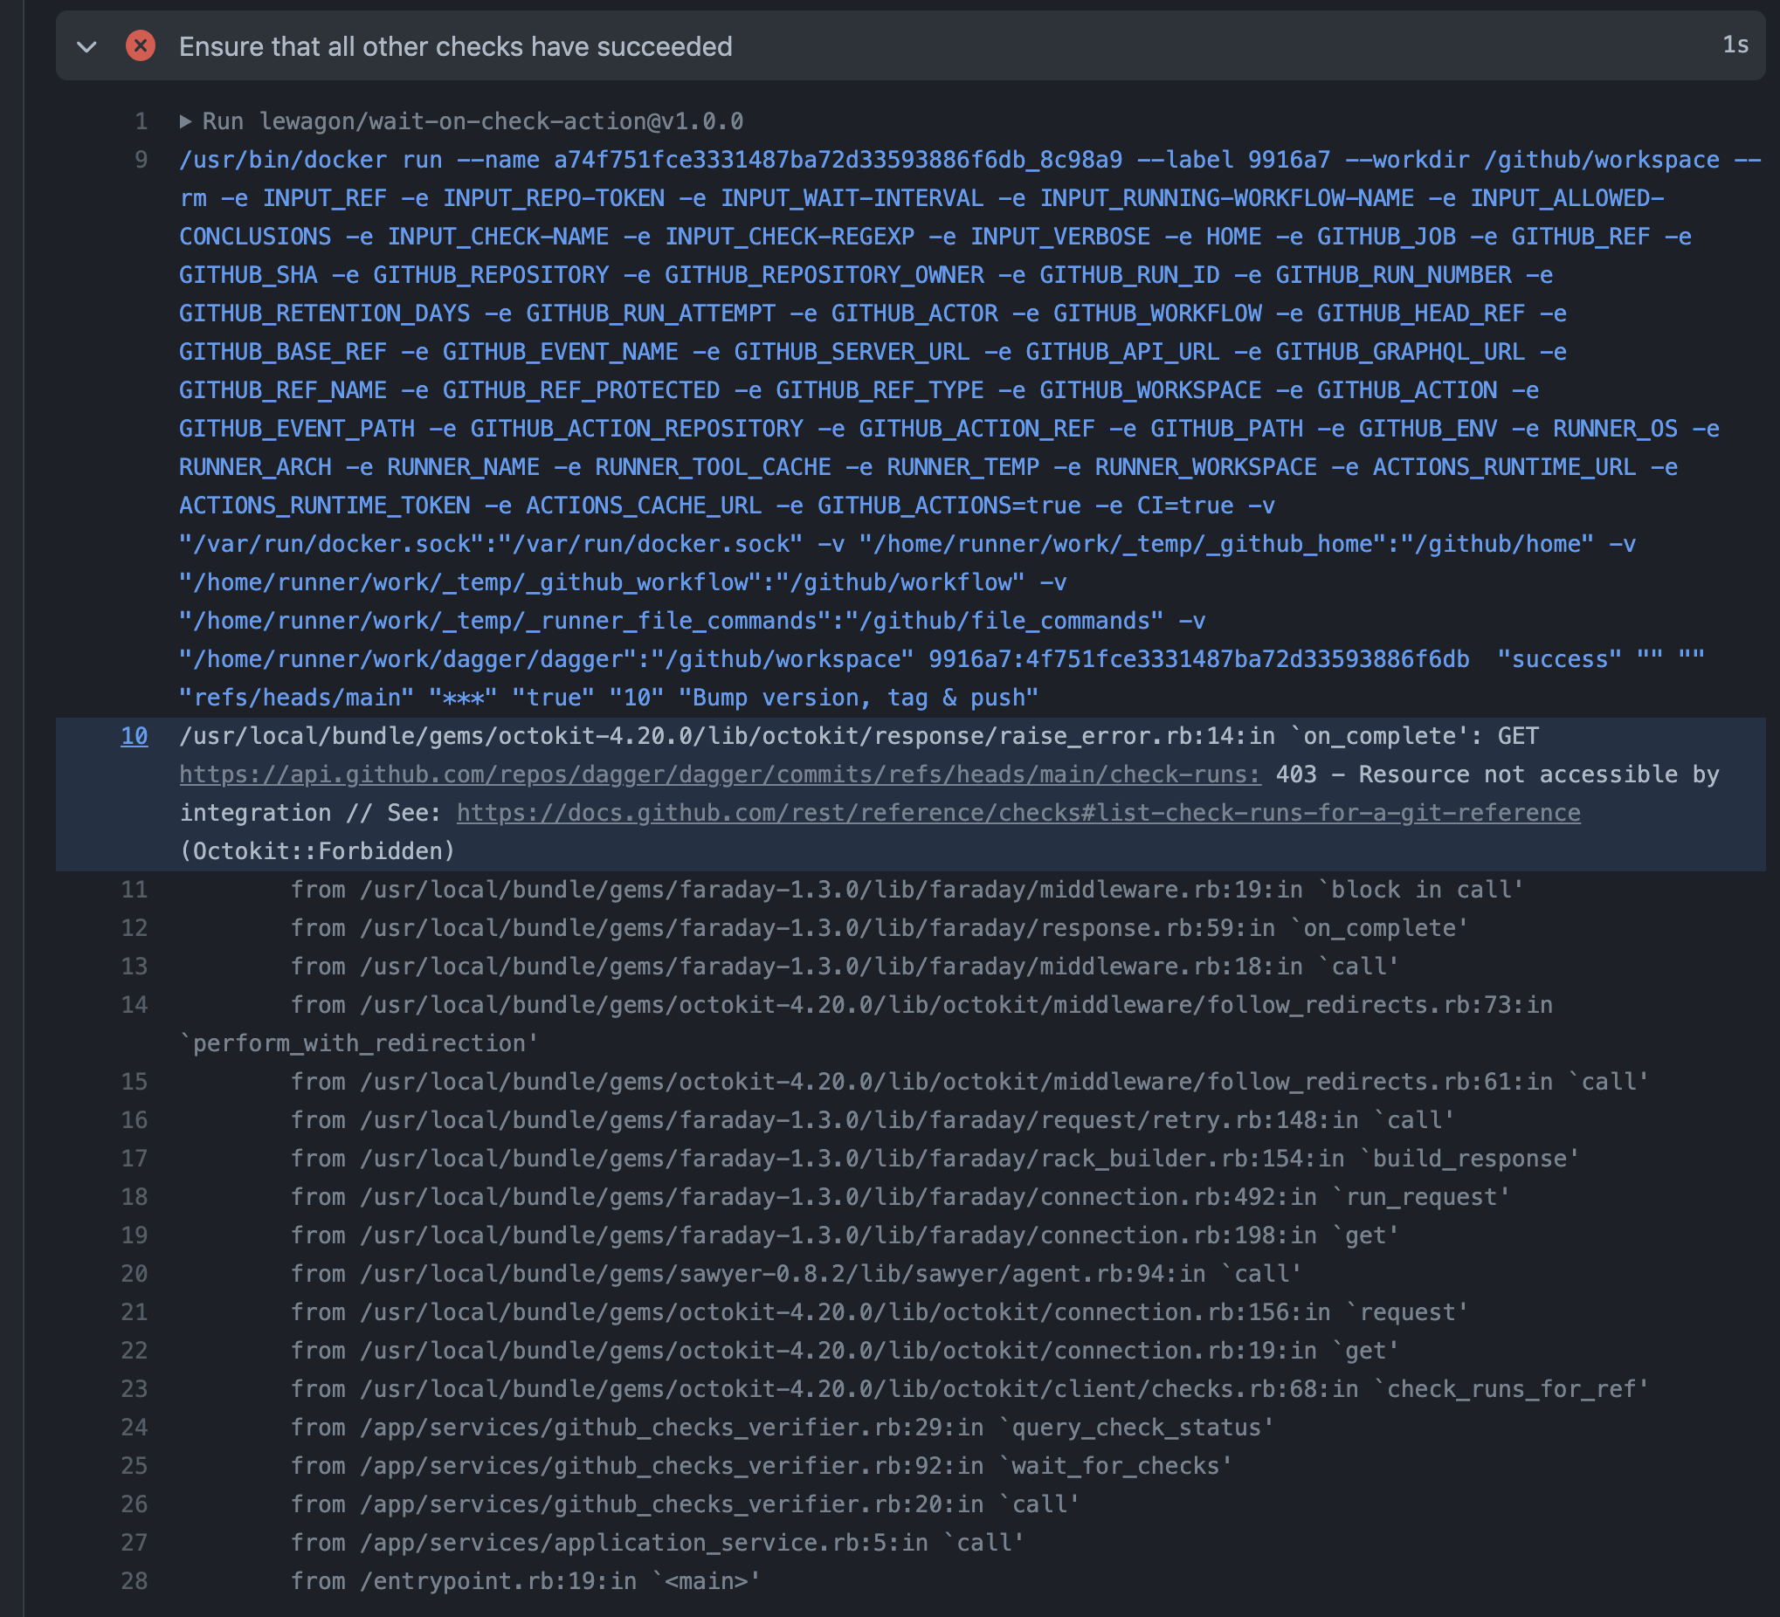Collapse the failed step chevron

click(x=86, y=47)
